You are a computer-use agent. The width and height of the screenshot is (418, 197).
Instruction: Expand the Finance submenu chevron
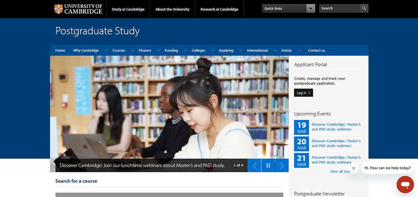click(x=158, y=50)
